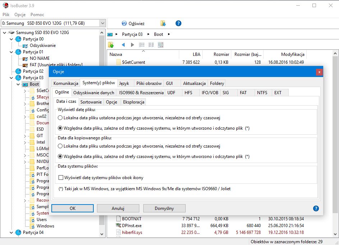Expand the Intel folder node
This screenshot has width=339, height=245.
click(x=25, y=143)
